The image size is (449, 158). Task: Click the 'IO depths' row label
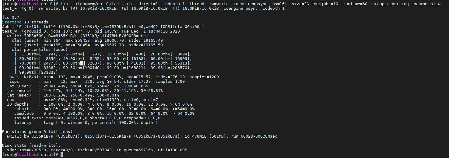coord(18,104)
